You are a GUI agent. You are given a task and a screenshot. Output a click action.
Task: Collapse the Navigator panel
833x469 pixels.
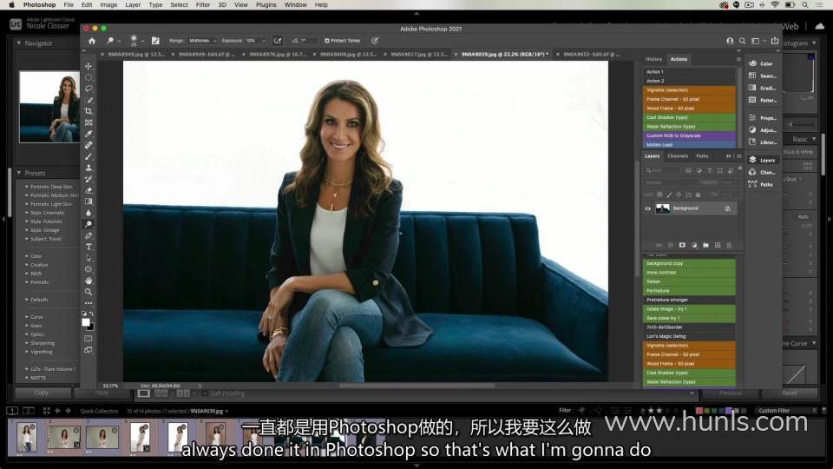coord(19,43)
